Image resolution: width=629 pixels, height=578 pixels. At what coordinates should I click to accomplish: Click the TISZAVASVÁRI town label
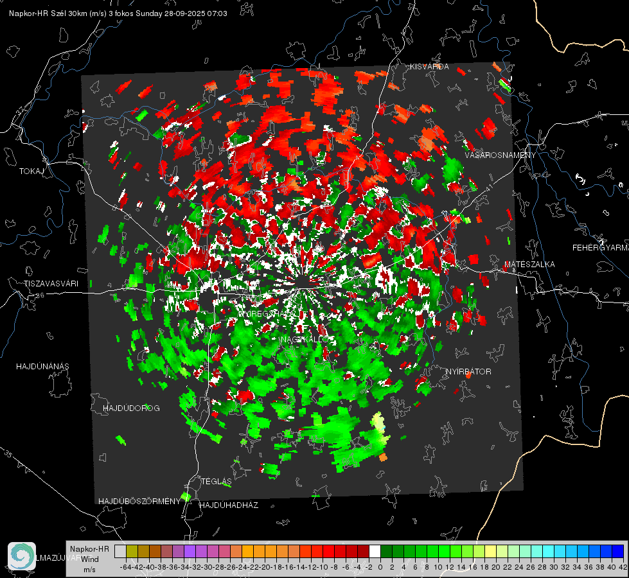click(51, 284)
